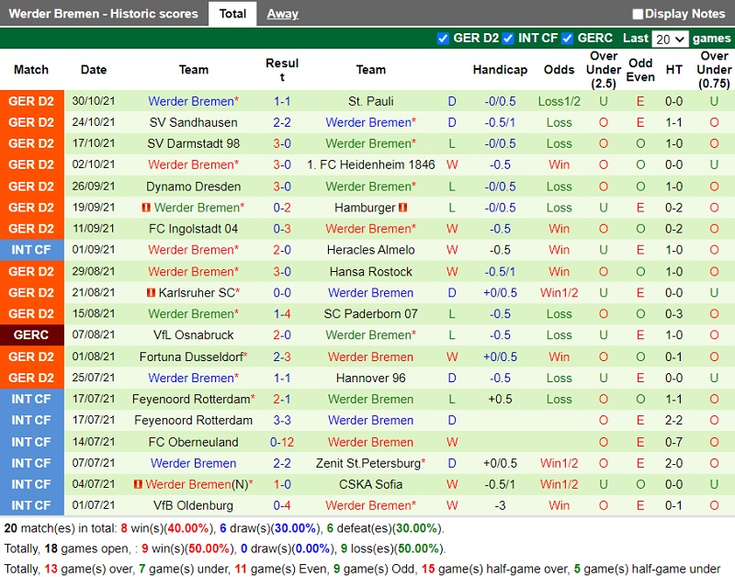
Task: Select INT CF league cell dated 01/09/21
Action: coord(31,250)
